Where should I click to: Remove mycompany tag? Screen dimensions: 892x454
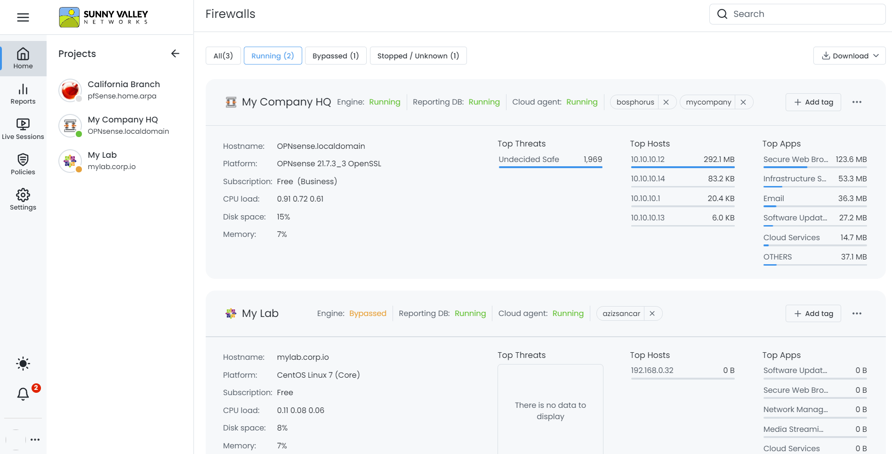pos(743,102)
